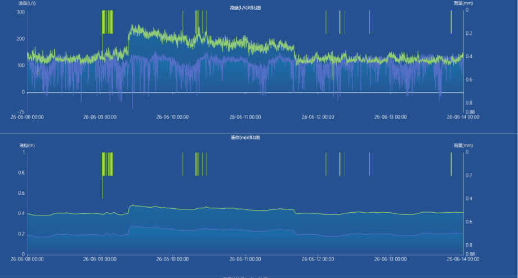Click the 流量(L/s)对比图 chart title
The width and height of the screenshot is (518, 278).
245,7
